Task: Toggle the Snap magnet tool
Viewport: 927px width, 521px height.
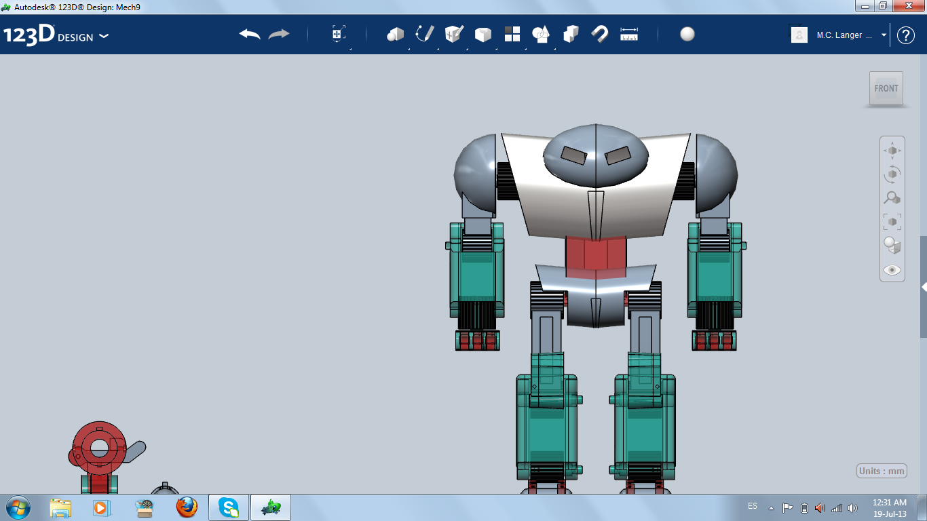Action: pyautogui.click(x=600, y=34)
